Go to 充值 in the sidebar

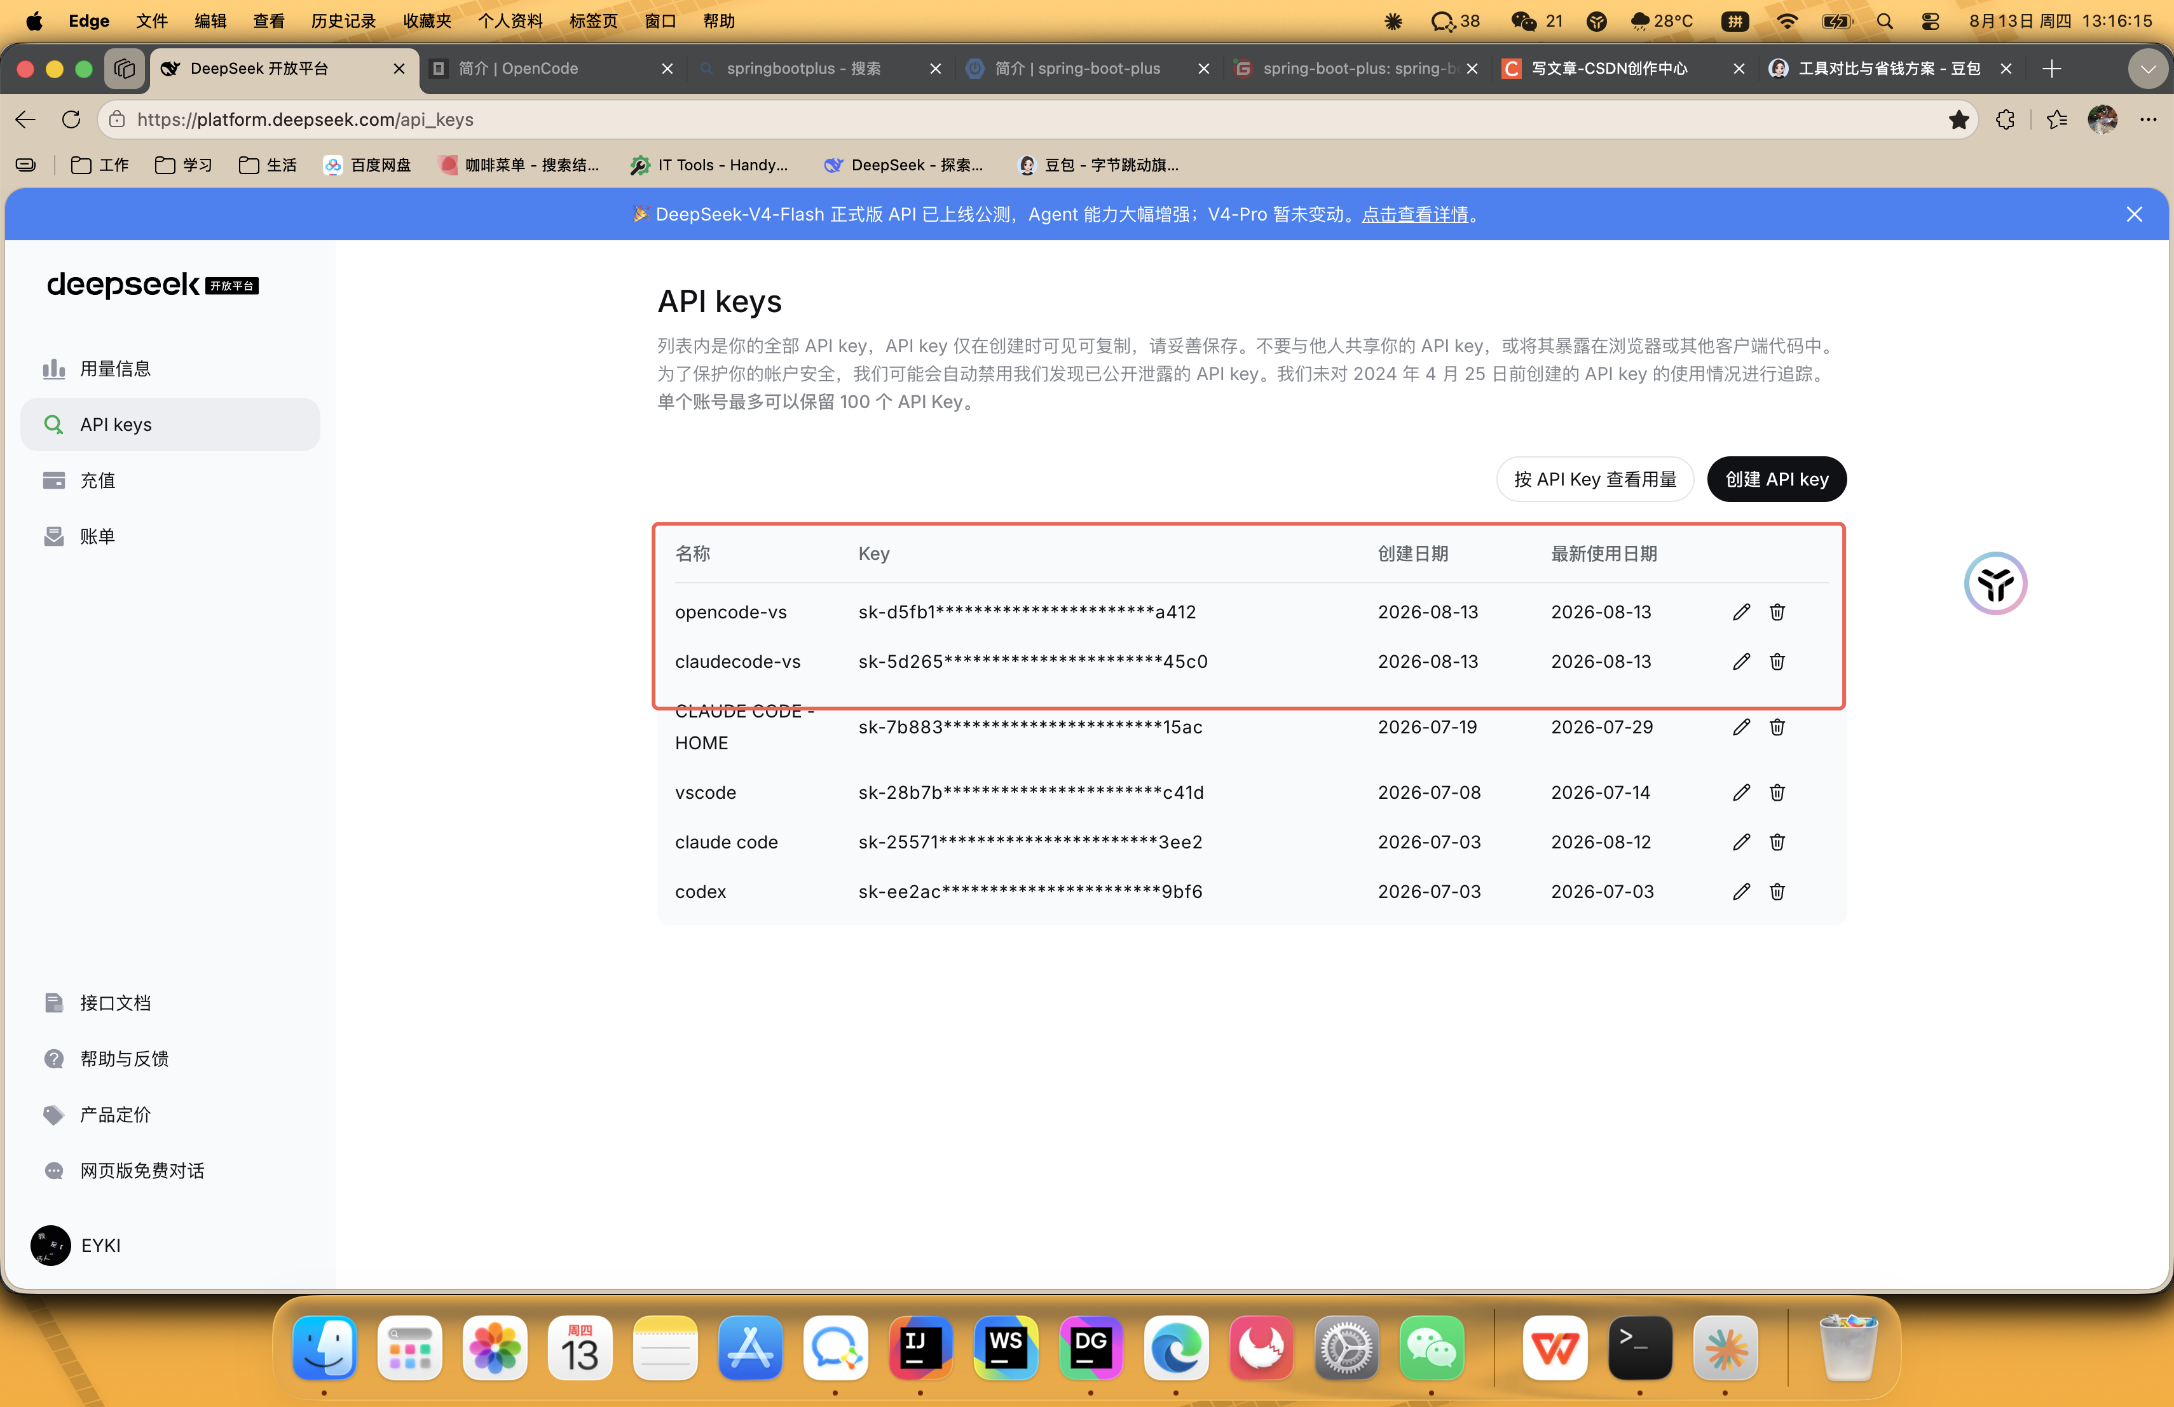(170, 480)
